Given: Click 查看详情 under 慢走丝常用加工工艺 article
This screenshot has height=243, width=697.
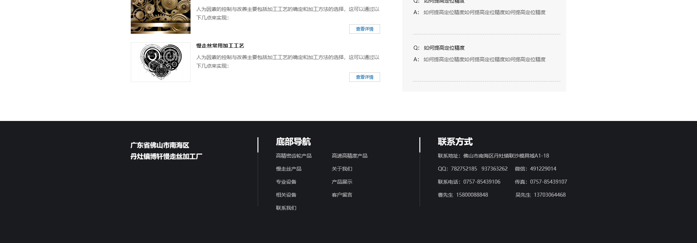Looking at the screenshot, I should click(x=364, y=77).
